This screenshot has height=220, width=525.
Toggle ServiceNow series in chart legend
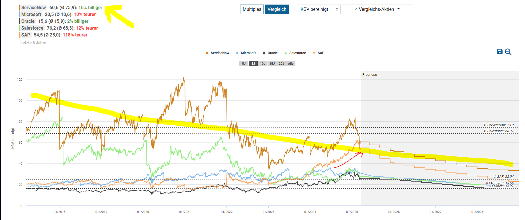[217, 53]
